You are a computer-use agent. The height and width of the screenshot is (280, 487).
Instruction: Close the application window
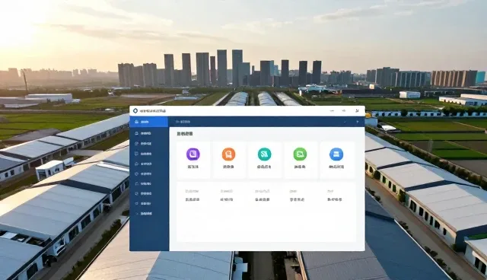(x=357, y=111)
